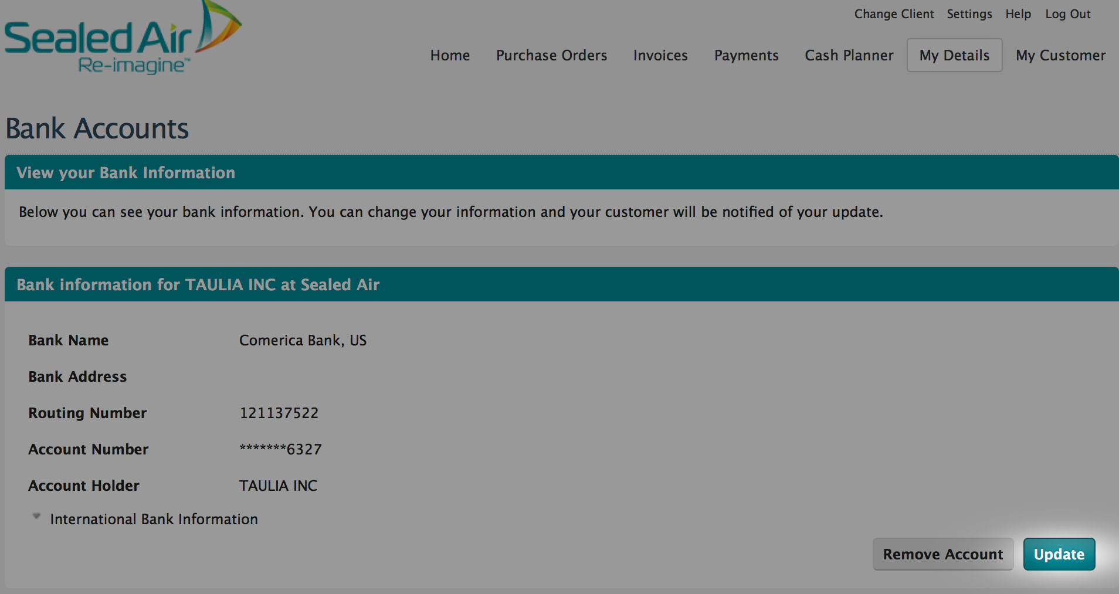Image resolution: width=1119 pixels, height=594 pixels.
Task: Go to Purchase Orders
Action: (551, 56)
